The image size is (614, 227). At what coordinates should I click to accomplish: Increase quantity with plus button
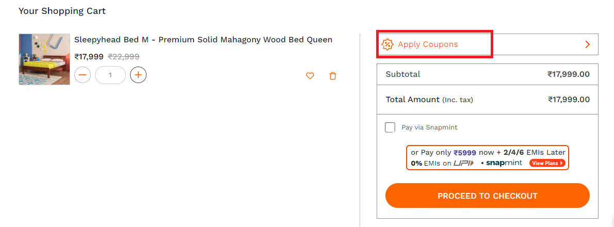point(138,75)
